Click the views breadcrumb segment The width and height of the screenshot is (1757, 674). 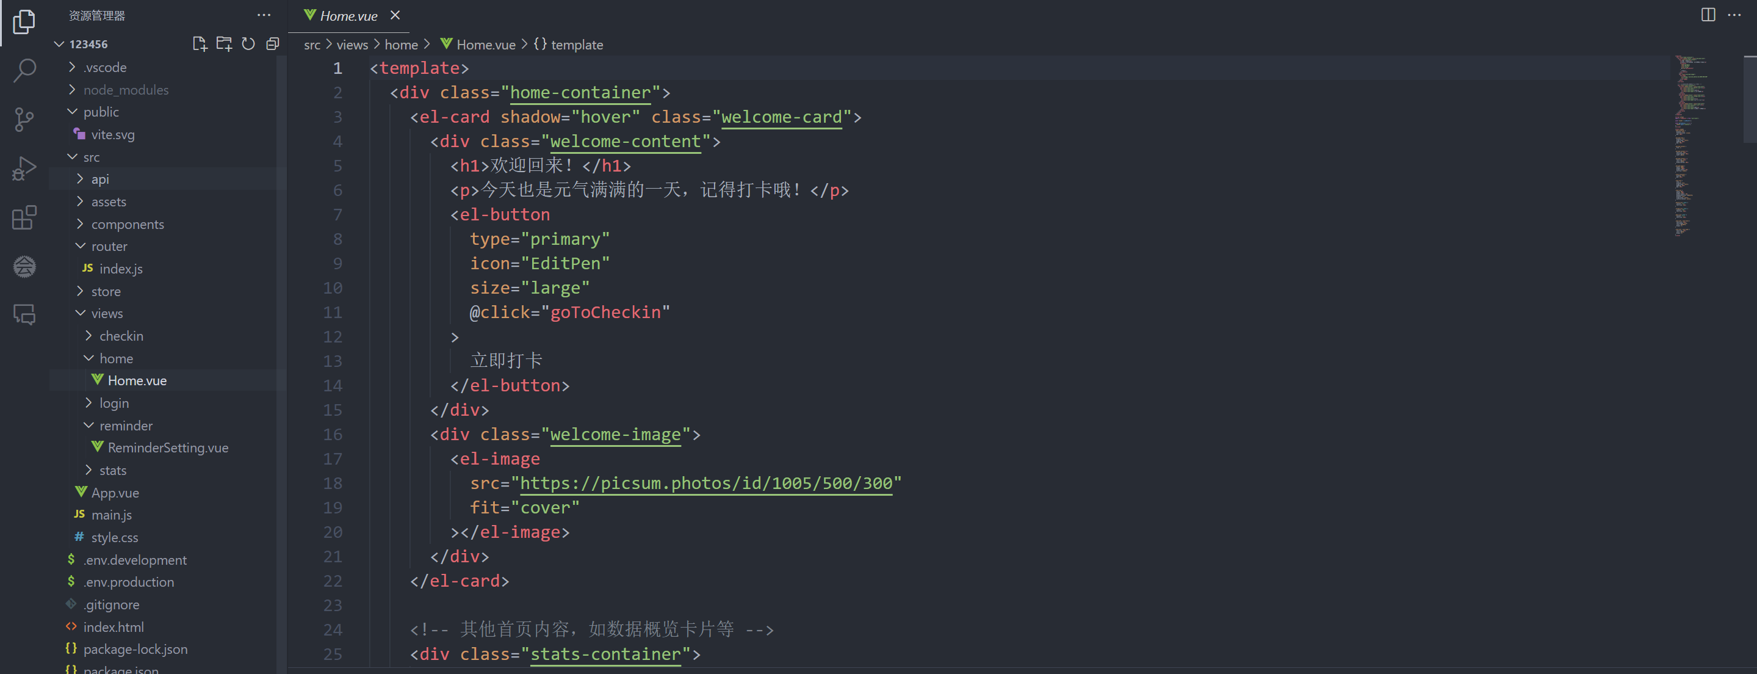click(352, 45)
